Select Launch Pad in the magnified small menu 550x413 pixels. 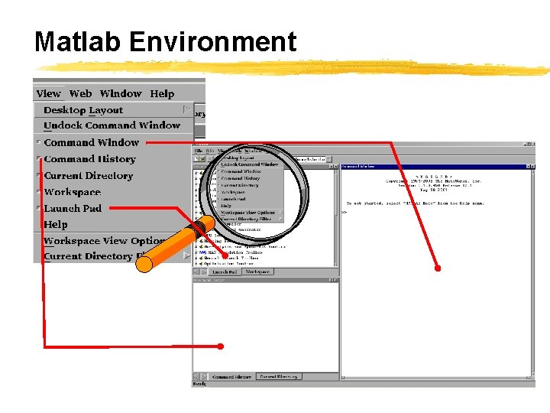(x=233, y=199)
